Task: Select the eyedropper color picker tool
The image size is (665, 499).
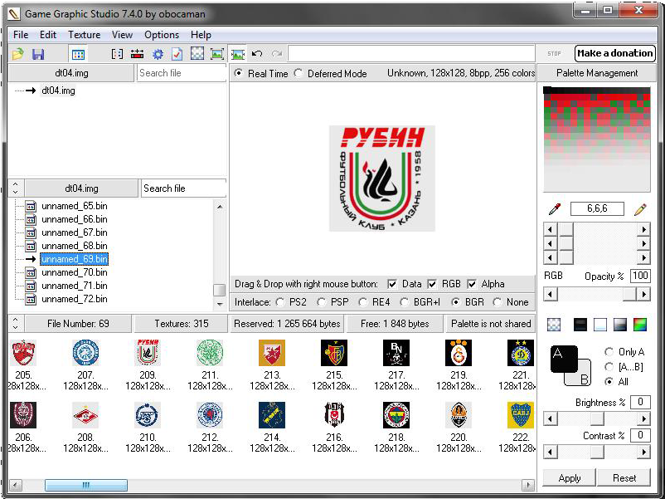Action: [x=555, y=209]
